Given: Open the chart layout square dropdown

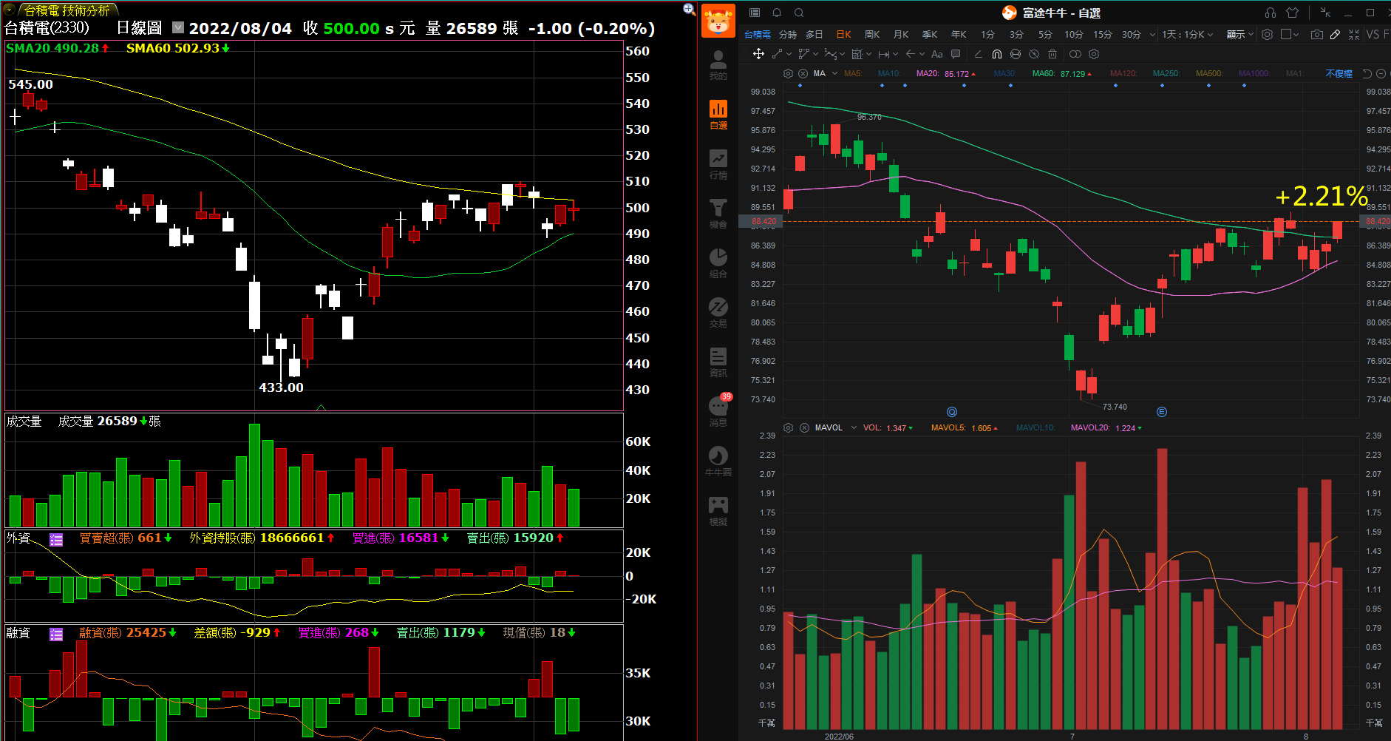Looking at the screenshot, I should (x=1290, y=34).
